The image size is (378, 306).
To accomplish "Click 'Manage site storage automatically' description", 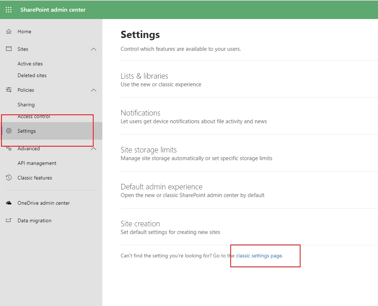I will [196, 158].
